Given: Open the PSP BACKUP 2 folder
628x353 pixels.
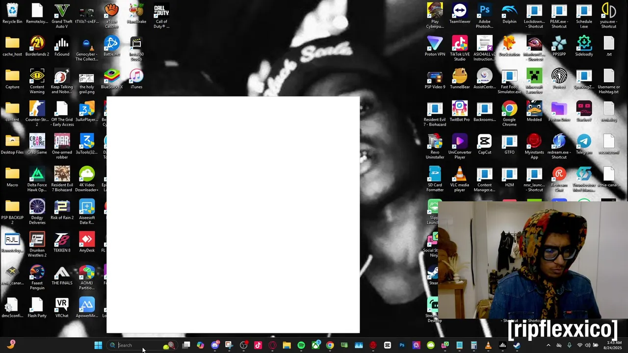Looking at the screenshot, I should (12, 212).
